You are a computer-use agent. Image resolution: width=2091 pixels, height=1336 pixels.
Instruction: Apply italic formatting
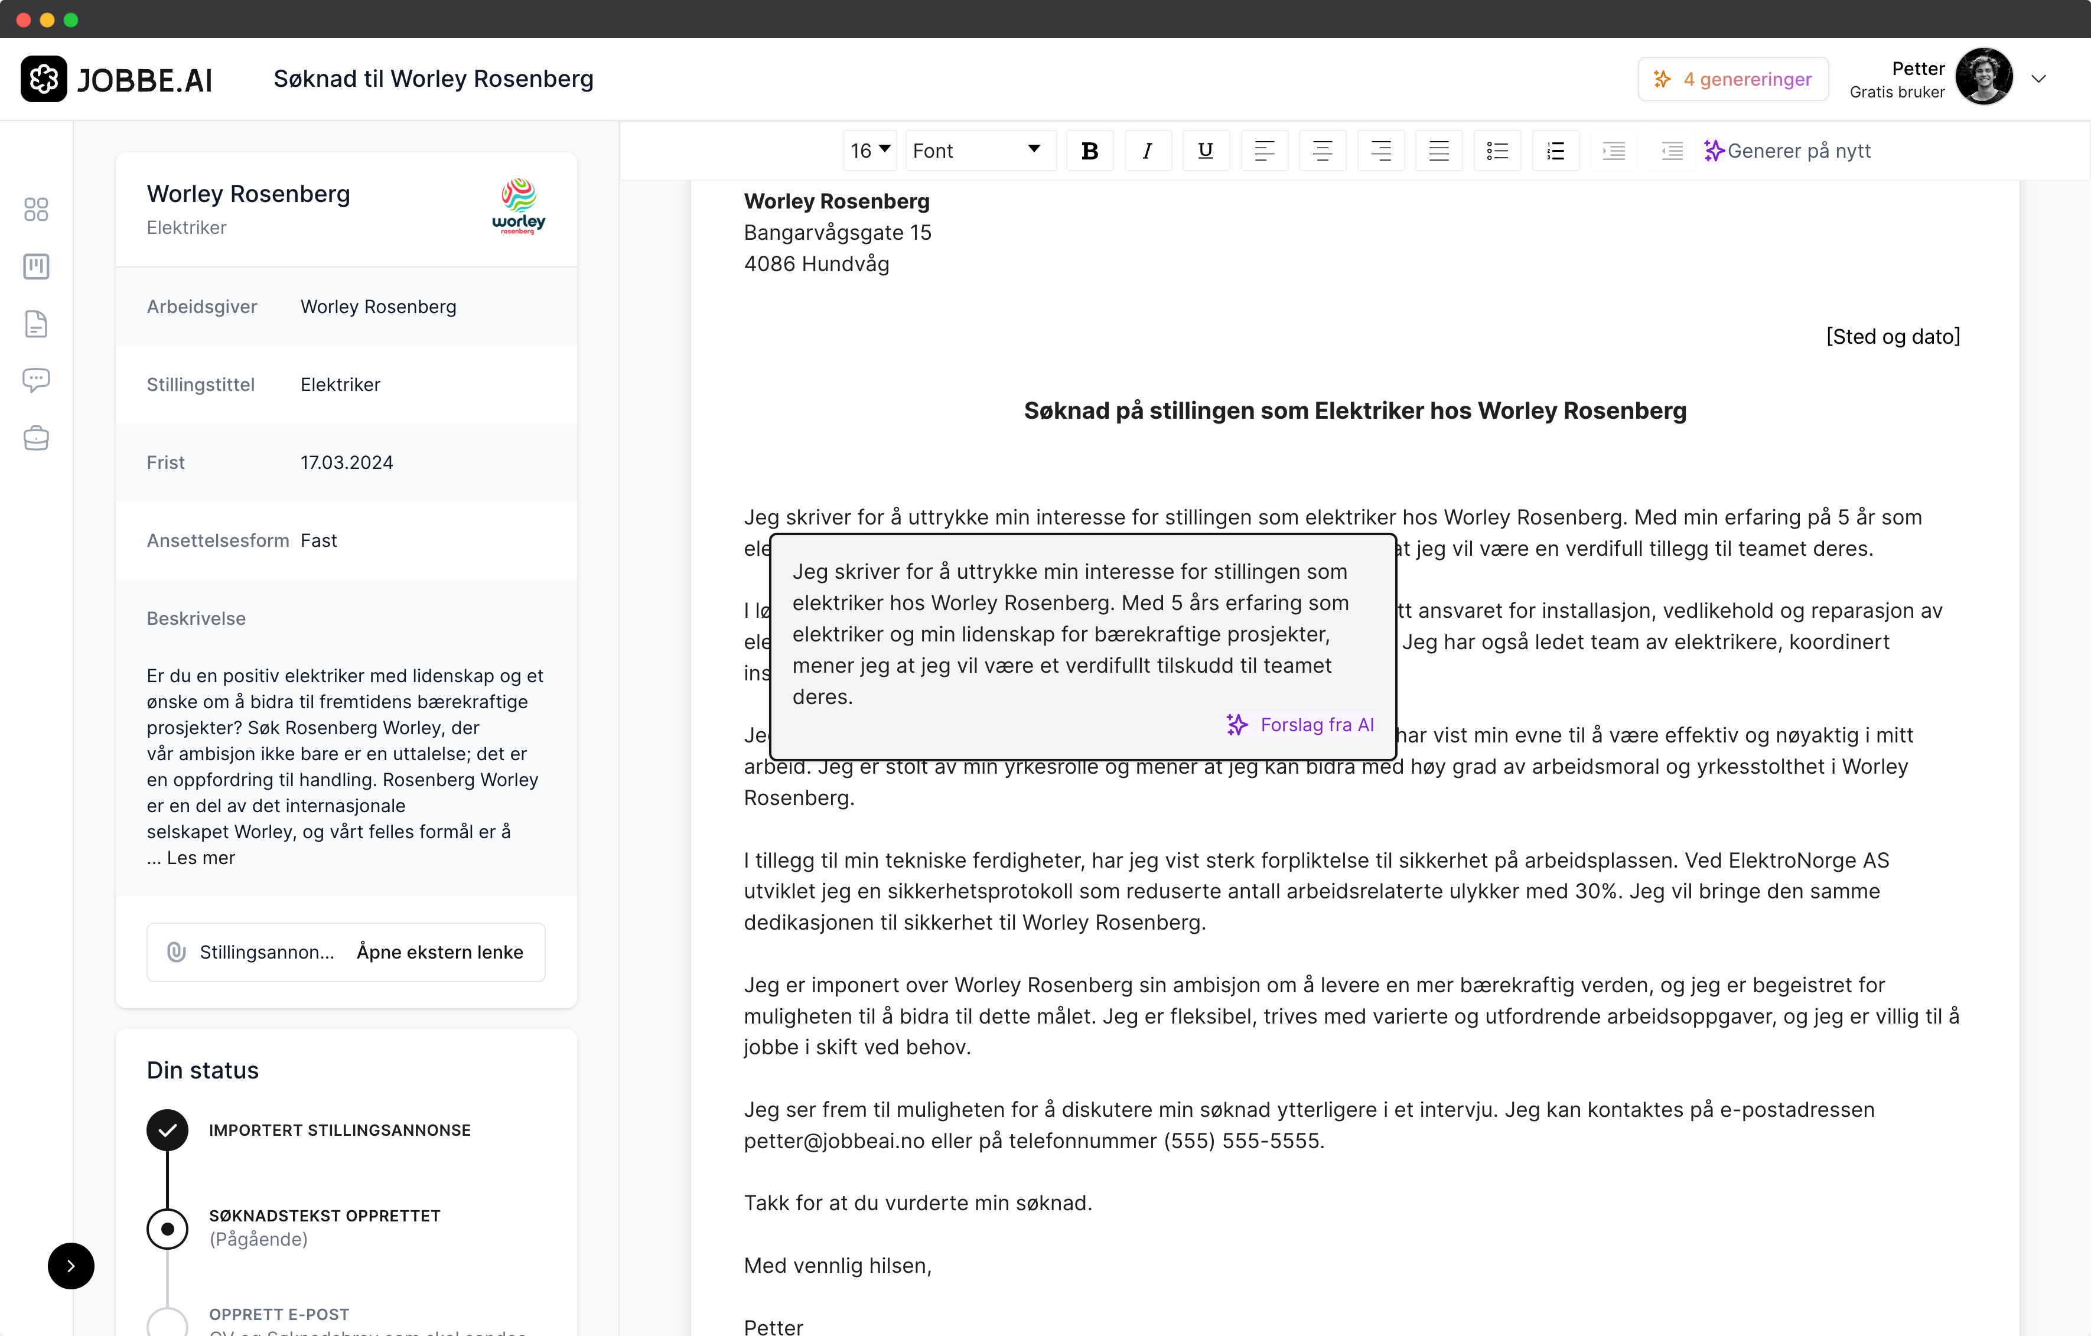1147,151
